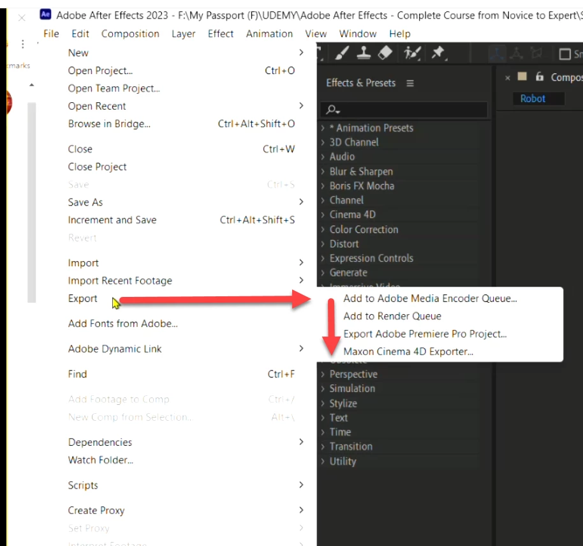The image size is (583, 546).
Task: Select the Puppet Pin tool
Action: 439,53
